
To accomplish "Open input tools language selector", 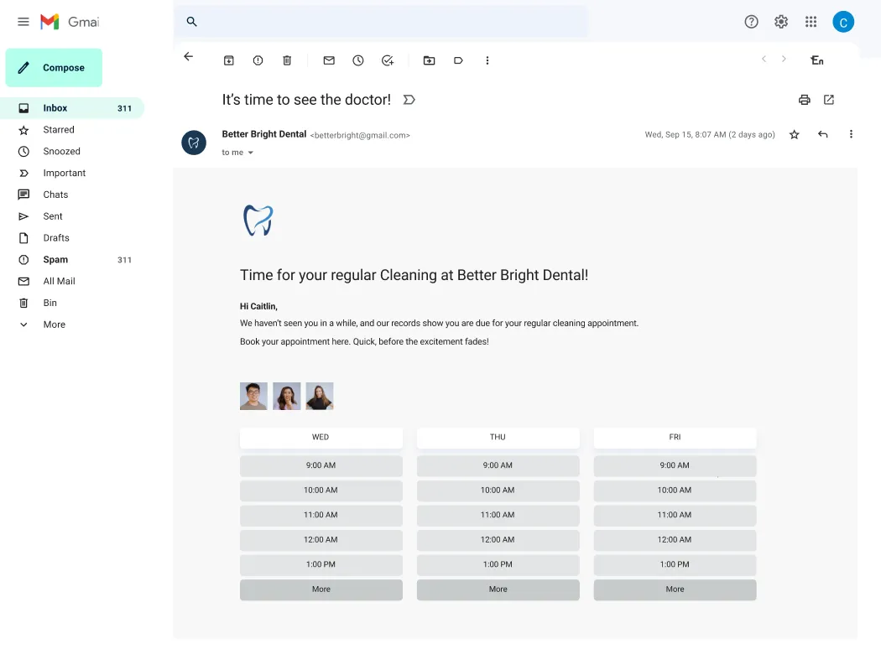I will (x=817, y=60).
